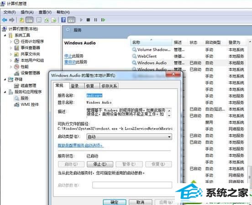Select 任务计划程序 in the tree
252x205 pixels.
pyautogui.click(x=32, y=42)
